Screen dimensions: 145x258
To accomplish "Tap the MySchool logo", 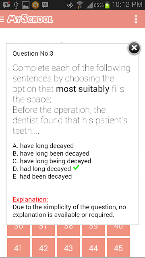I will point(30,19).
